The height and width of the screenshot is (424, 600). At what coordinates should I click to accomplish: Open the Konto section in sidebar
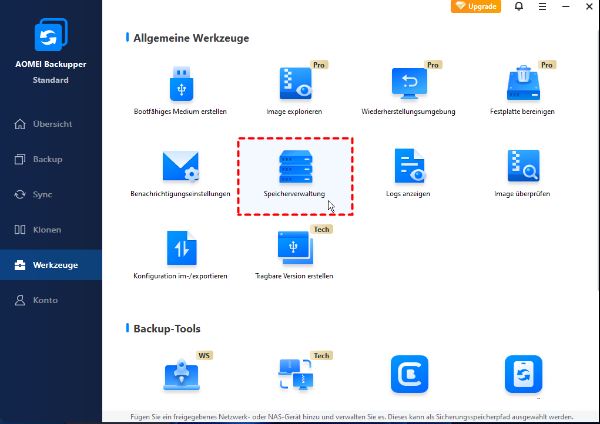coord(51,300)
